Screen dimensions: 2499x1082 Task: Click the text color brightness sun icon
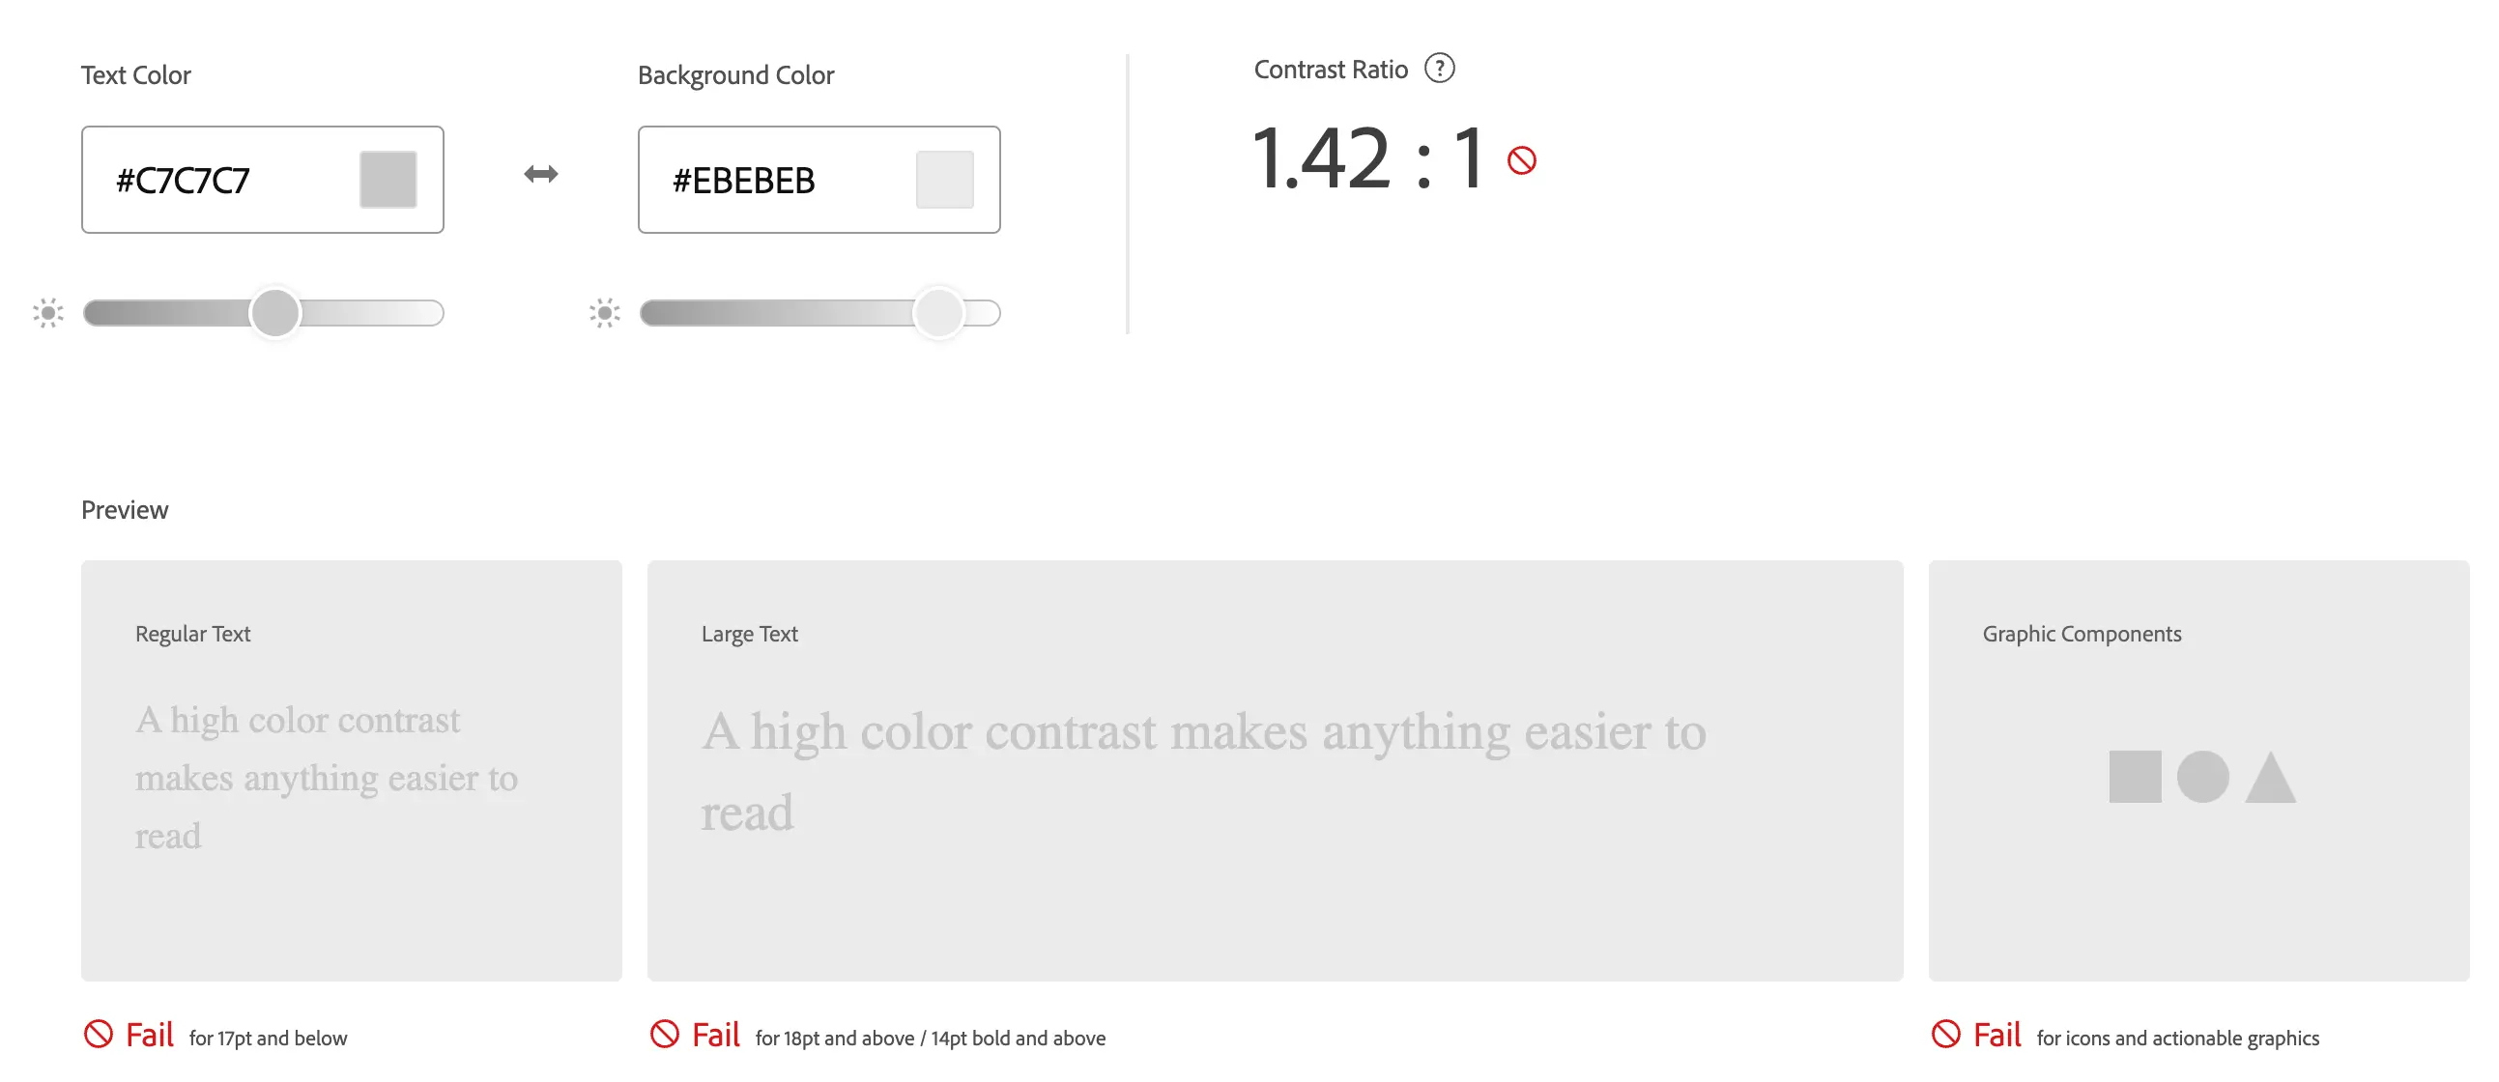tap(47, 313)
